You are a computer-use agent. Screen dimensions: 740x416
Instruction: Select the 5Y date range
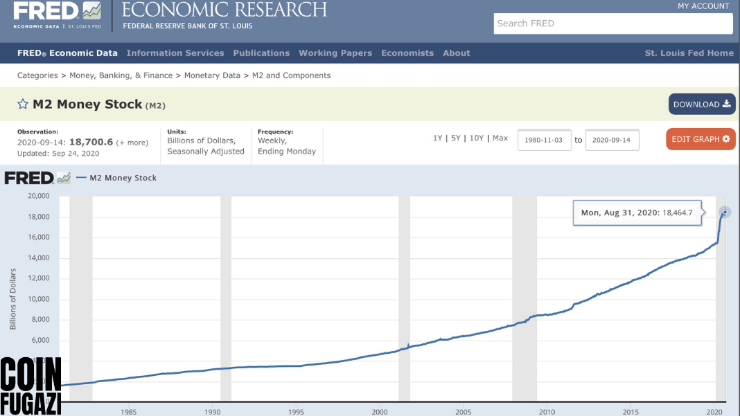pos(455,138)
